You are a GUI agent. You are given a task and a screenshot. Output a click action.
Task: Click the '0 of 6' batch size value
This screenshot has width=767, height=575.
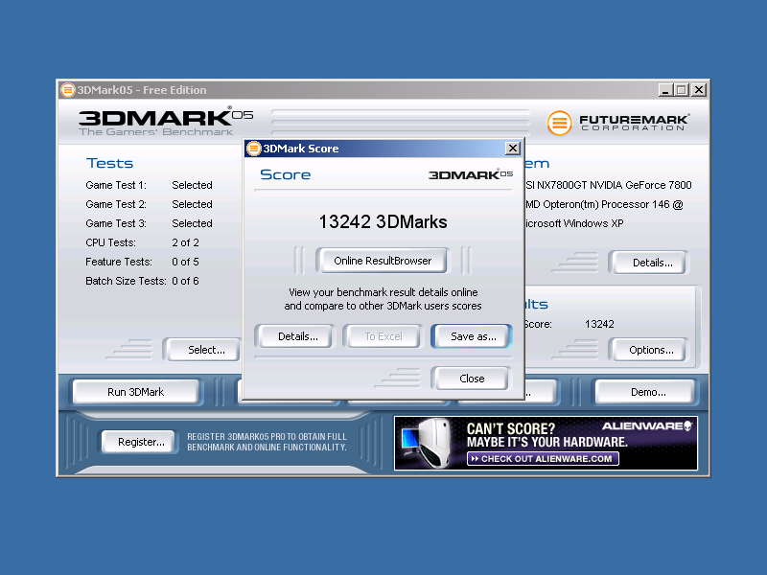tap(185, 281)
